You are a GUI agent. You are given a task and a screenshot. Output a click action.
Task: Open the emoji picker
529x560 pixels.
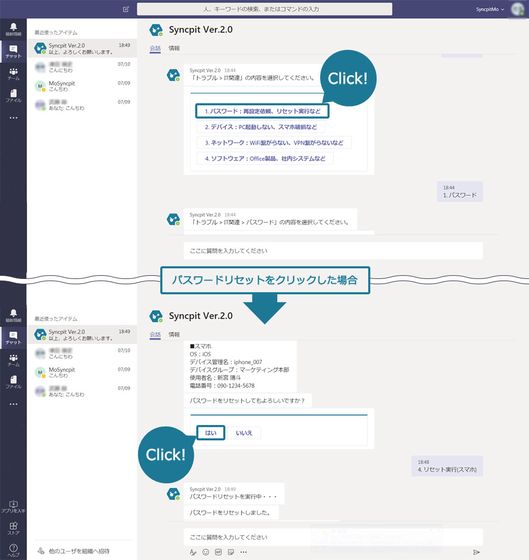[206, 552]
